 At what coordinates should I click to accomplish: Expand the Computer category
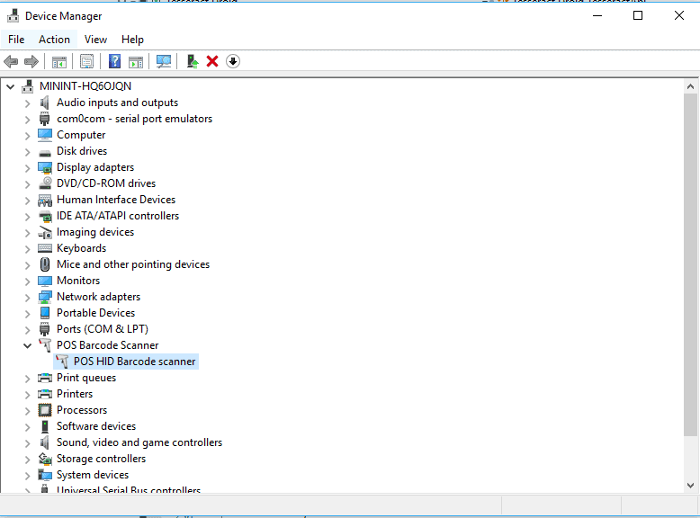coord(27,136)
